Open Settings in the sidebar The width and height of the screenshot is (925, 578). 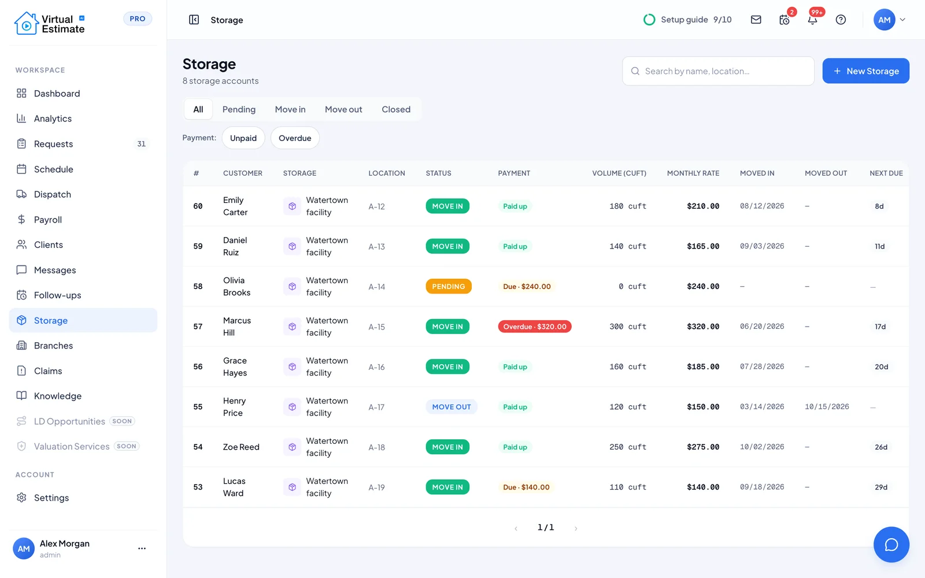tap(83, 498)
